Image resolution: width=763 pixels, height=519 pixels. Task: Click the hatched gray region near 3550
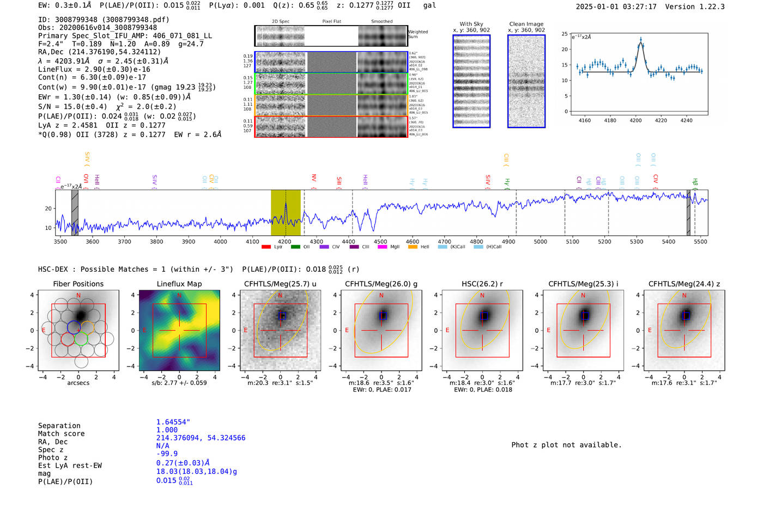tap(75, 213)
